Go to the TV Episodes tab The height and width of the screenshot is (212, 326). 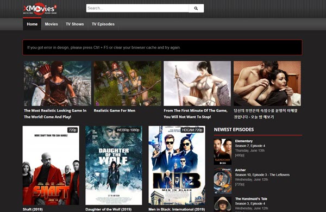coord(103,24)
